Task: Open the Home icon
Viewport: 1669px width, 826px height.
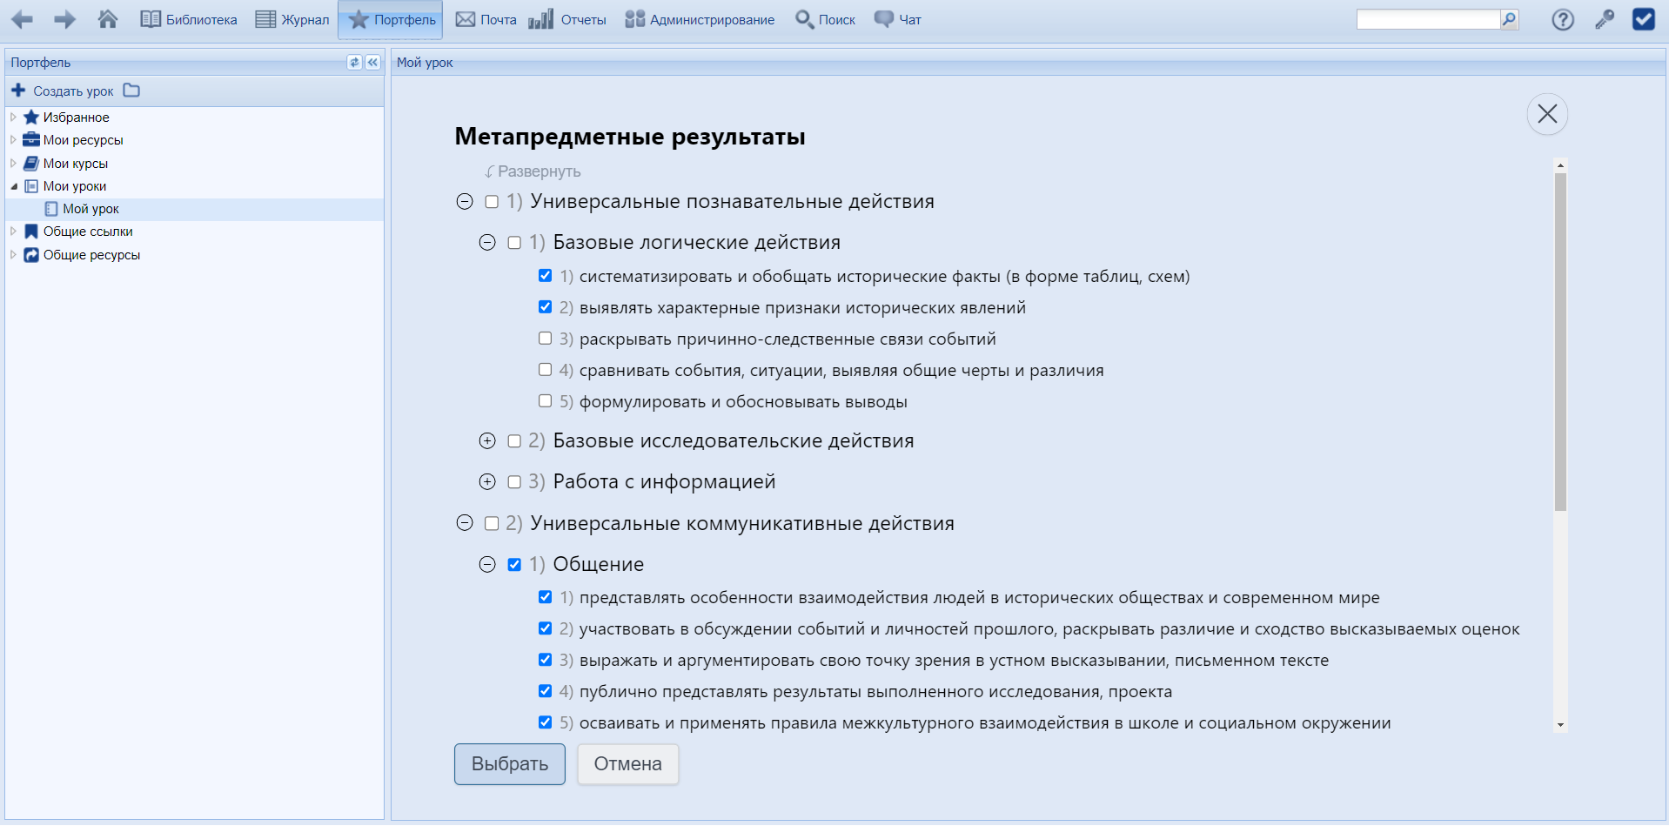Action: click(x=107, y=19)
